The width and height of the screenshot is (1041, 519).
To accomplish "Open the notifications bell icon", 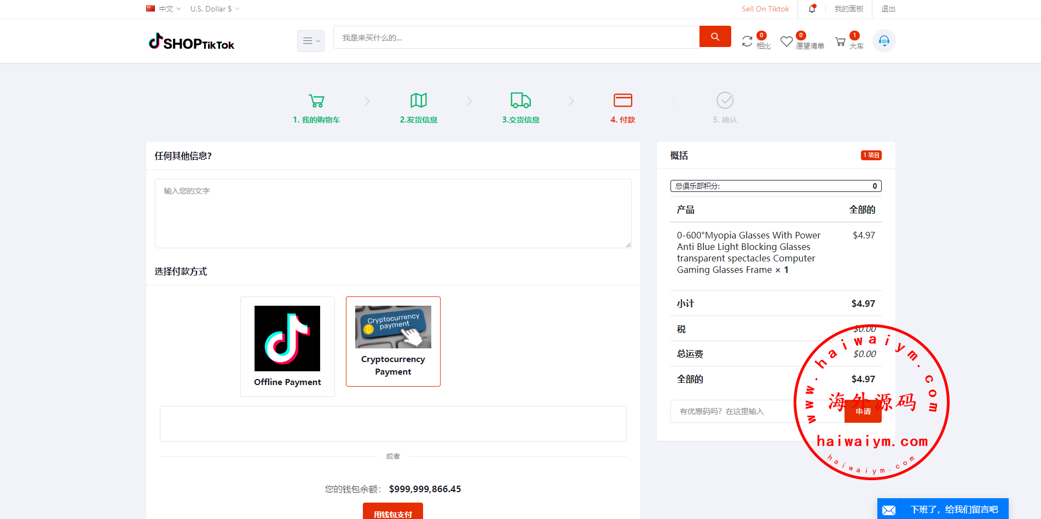I will pyautogui.click(x=812, y=9).
